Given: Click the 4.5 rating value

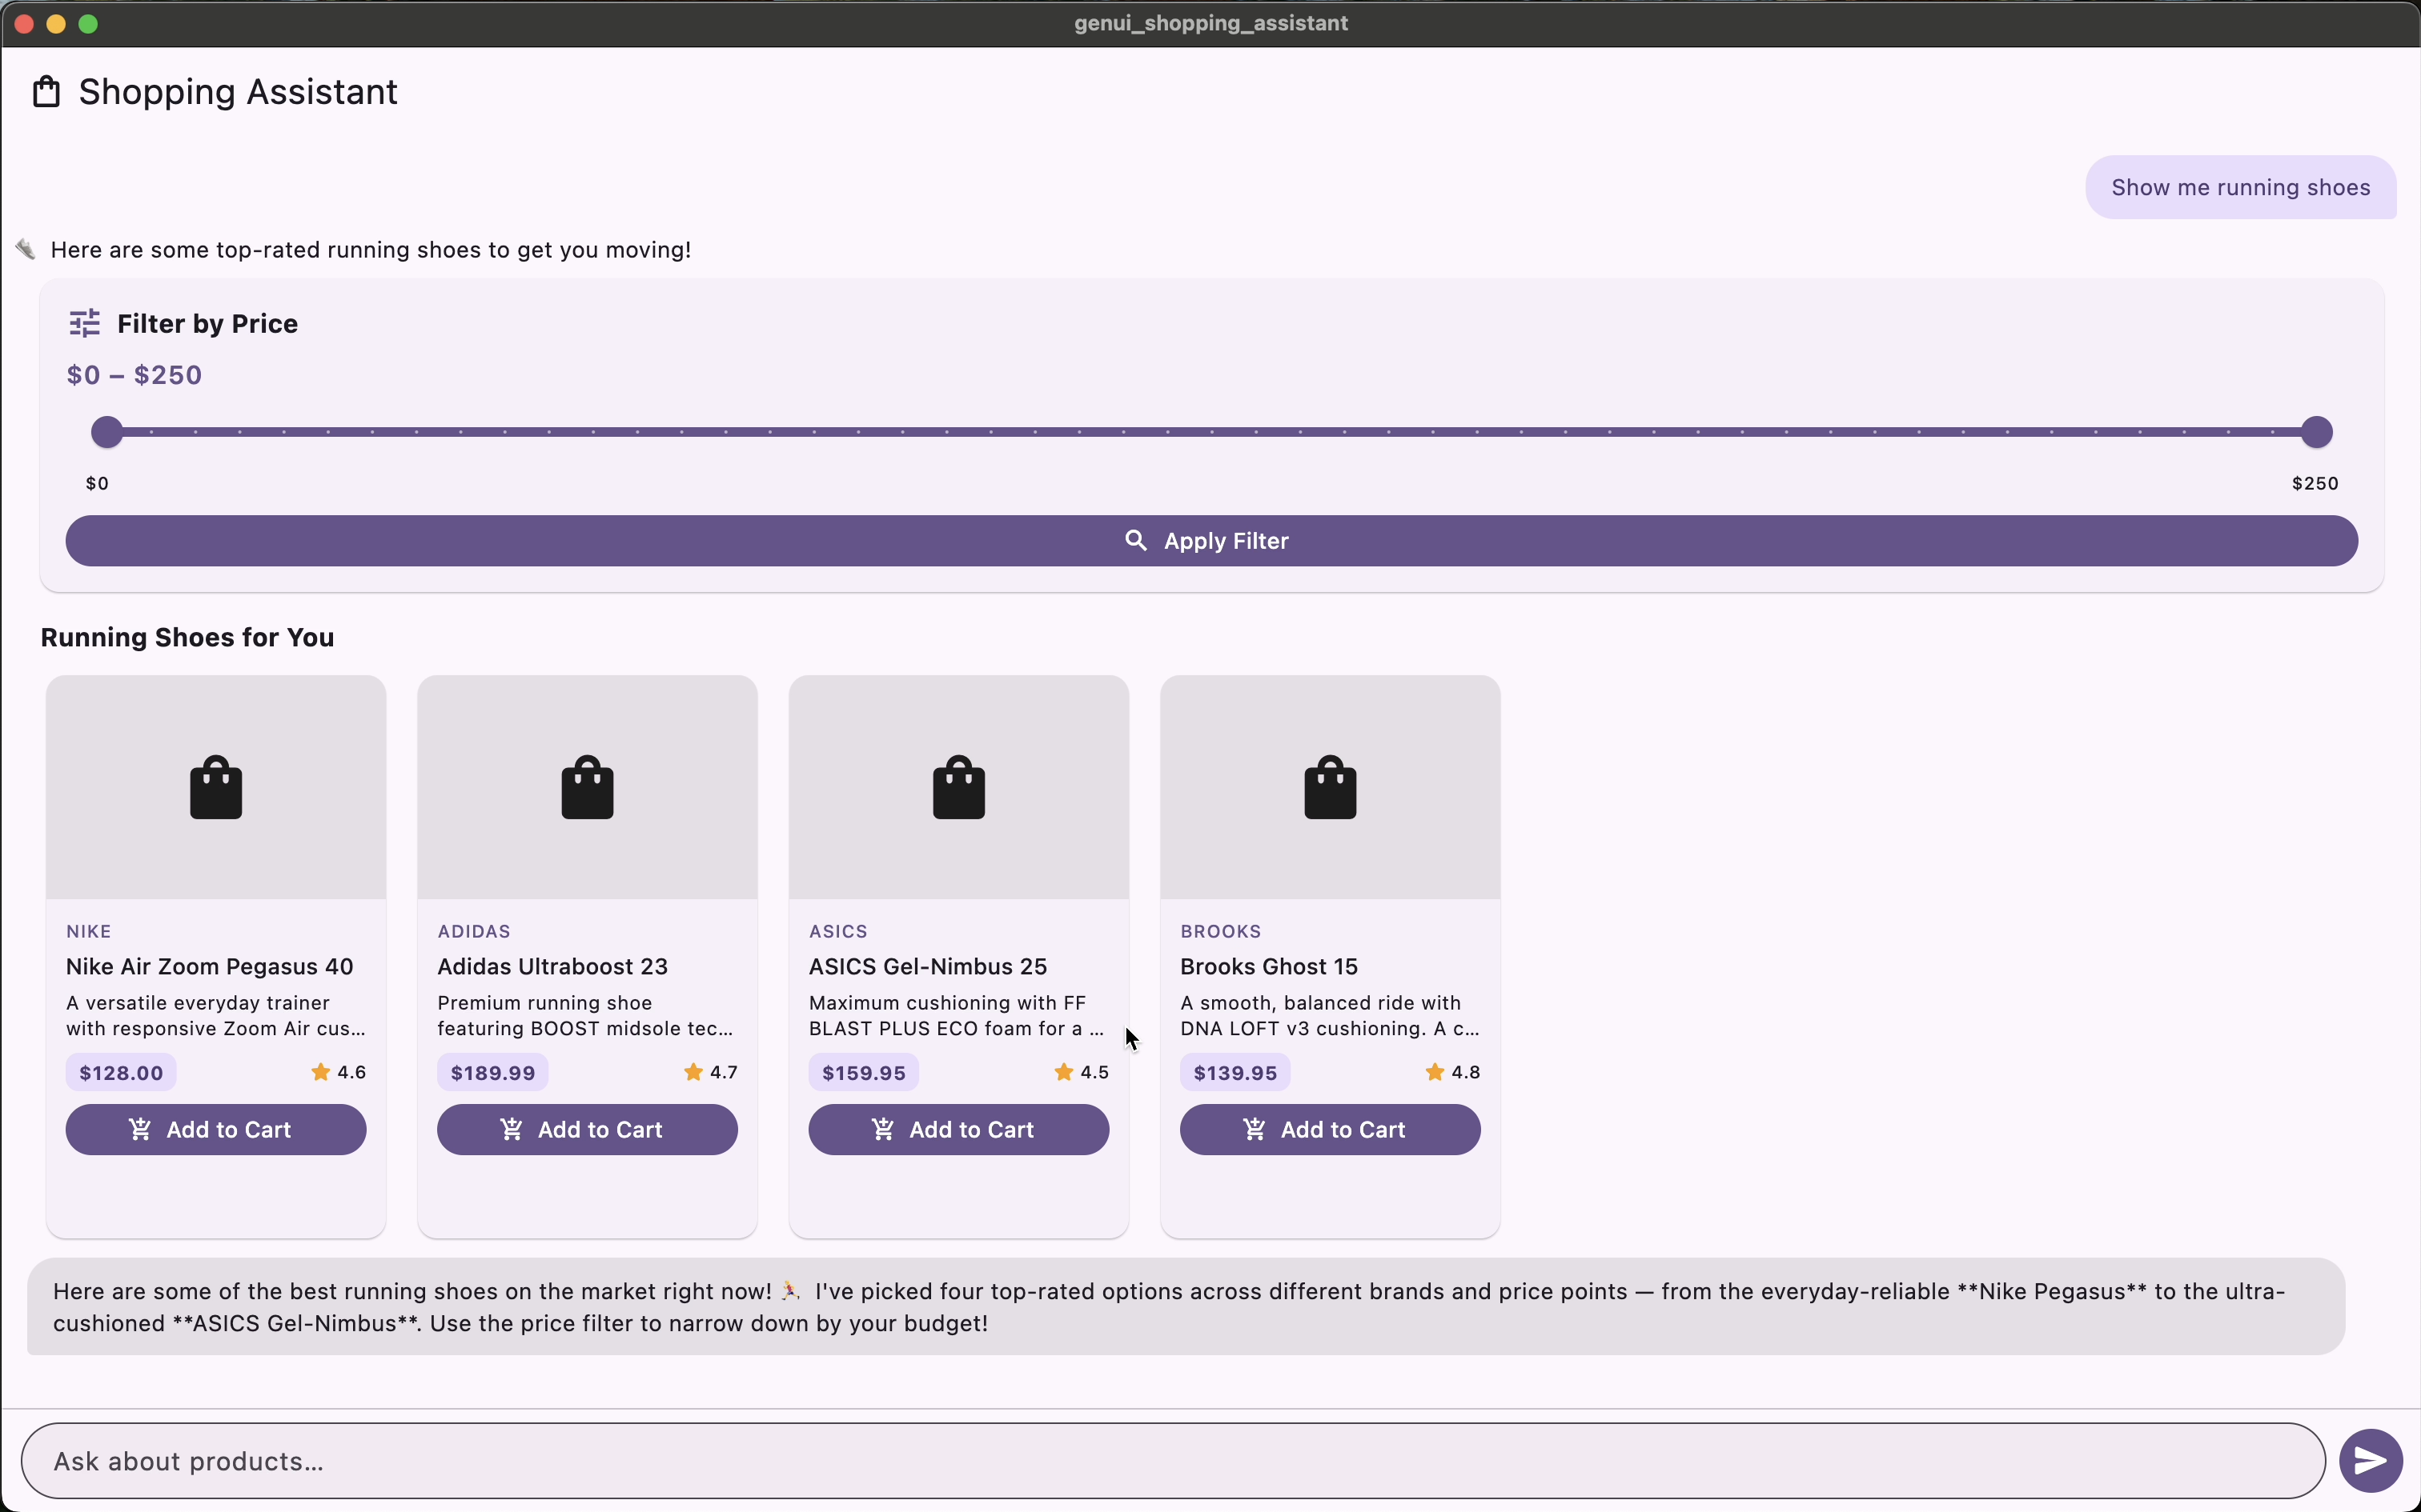Looking at the screenshot, I should (1094, 1072).
